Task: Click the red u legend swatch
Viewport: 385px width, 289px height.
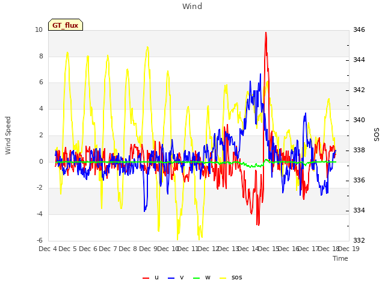Action: click(x=146, y=278)
